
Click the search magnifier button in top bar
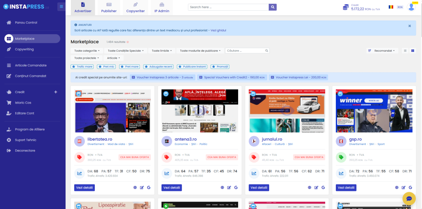pyautogui.click(x=272, y=7)
